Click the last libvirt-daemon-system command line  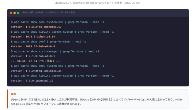[x=62, y=76]
